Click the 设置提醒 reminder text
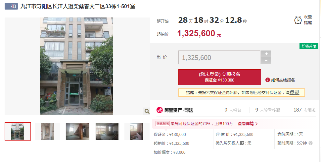The height and width of the screenshot is (162, 321). click(x=308, y=19)
